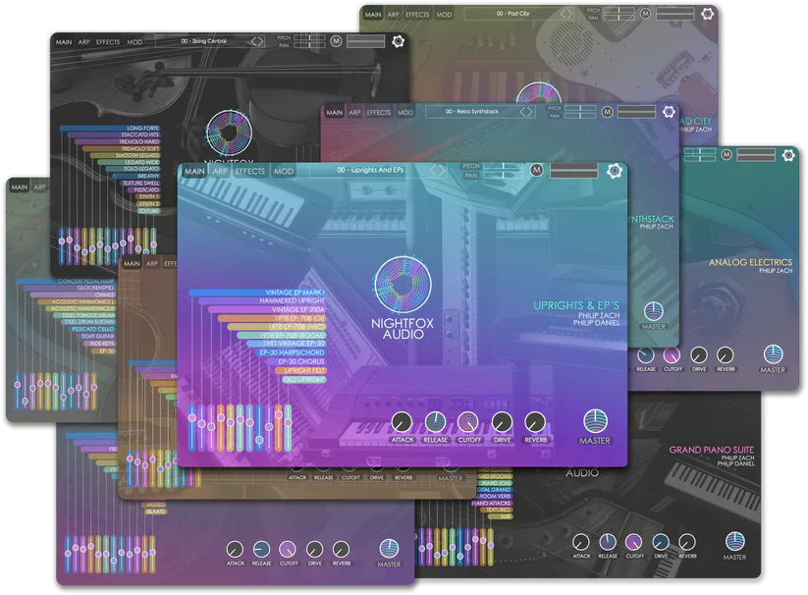This screenshot has height=595, width=808.
Task: Click REVERB knob in Analog Electrics window
Action: coord(725,355)
